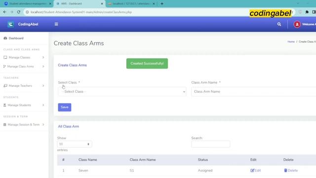Go forward with browser forward arrow
The image size is (316, 178).
12,12
